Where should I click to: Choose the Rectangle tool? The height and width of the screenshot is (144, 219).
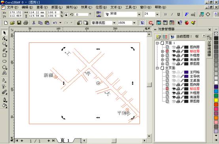tap(4, 55)
